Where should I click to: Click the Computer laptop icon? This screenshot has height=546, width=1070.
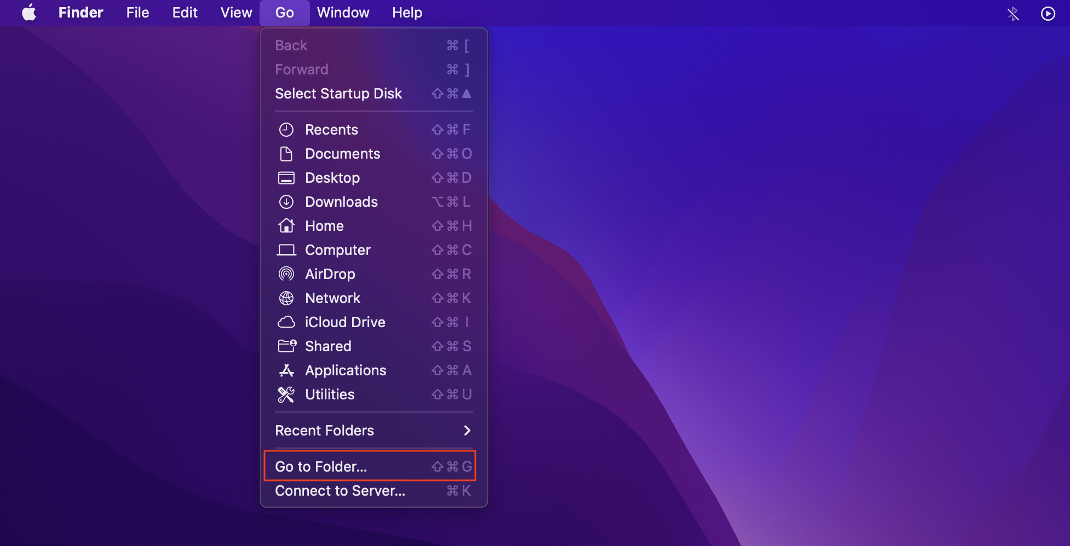click(x=286, y=250)
